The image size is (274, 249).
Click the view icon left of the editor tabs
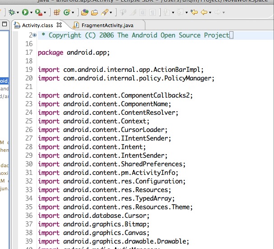click(5, 24)
